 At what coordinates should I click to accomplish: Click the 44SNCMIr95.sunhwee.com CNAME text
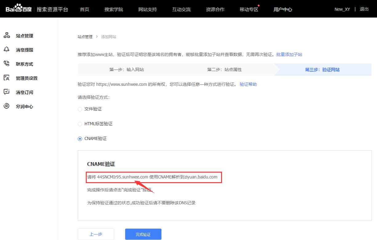pos(123,177)
